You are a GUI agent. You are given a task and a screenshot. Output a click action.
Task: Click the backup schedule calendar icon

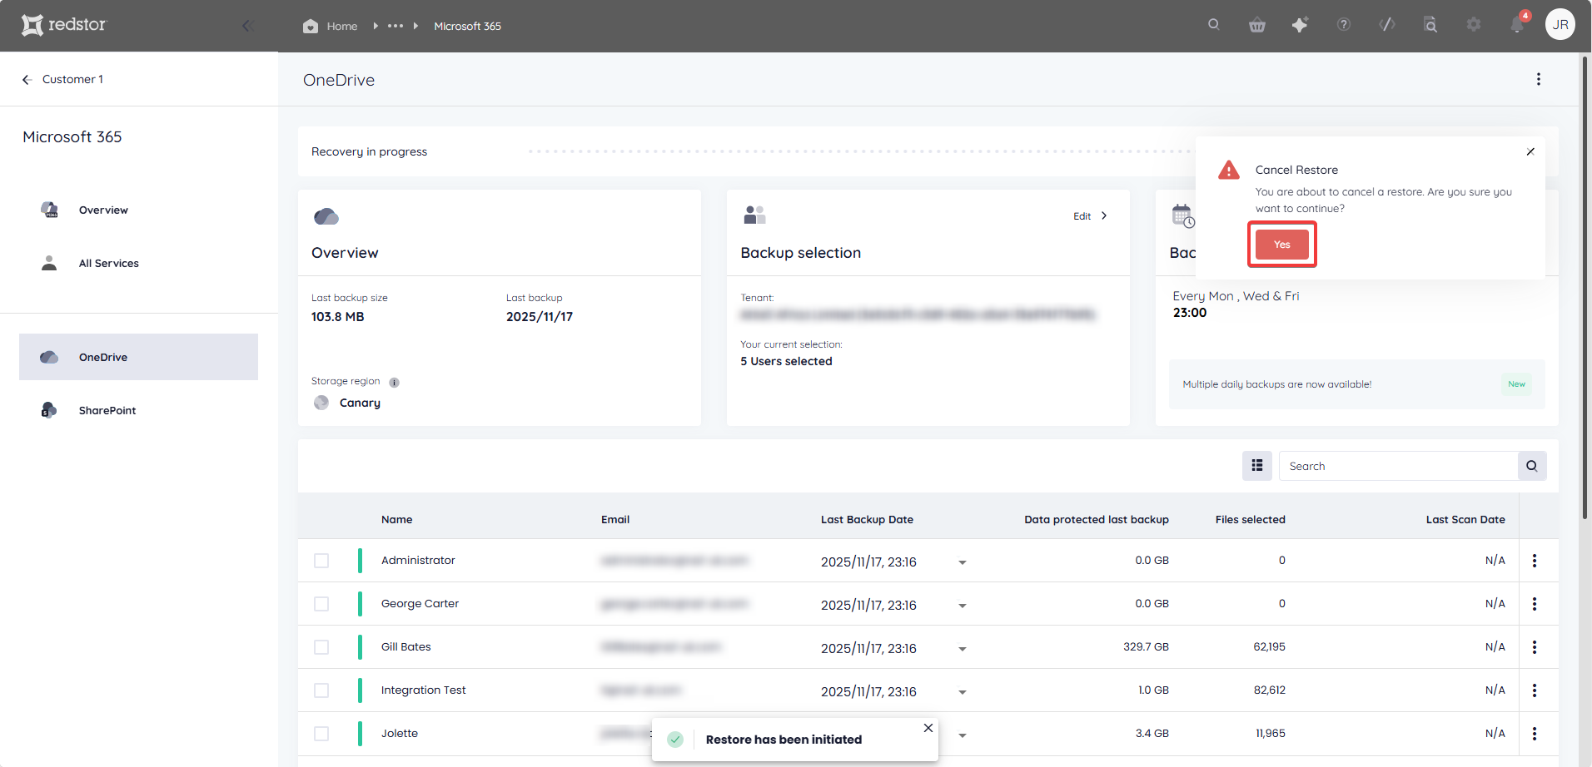1183,216
